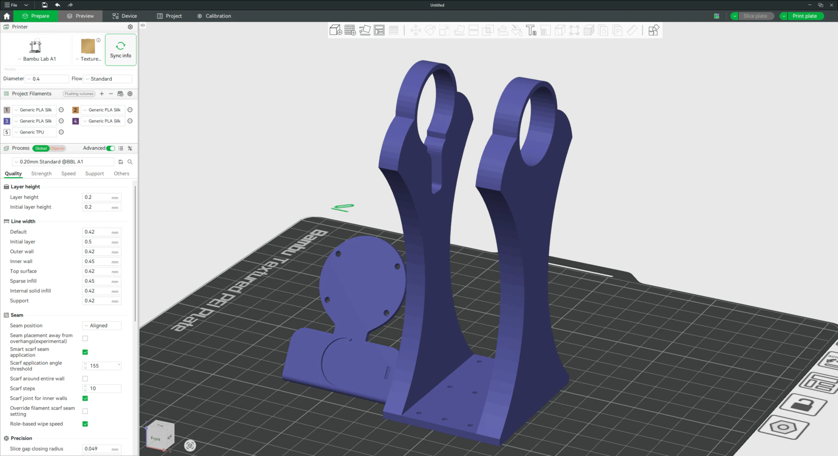Select the Strength settings tab
838x456 pixels.
pyautogui.click(x=41, y=173)
